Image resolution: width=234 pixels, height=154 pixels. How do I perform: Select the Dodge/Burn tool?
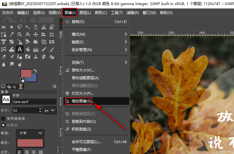pyautogui.click(x=20, y=64)
